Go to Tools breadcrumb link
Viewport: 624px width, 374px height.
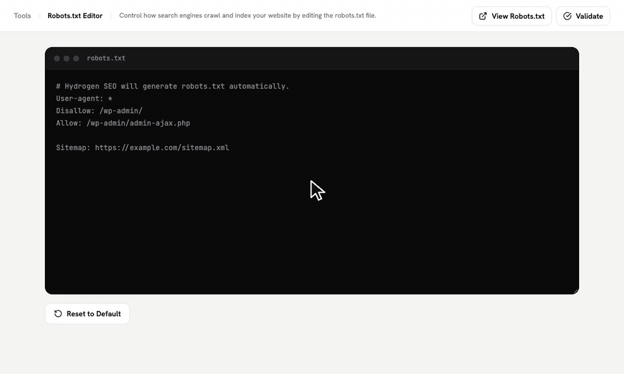pyautogui.click(x=22, y=16)
